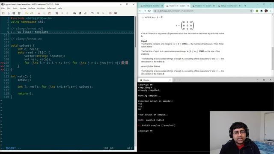Open the Chrome three-dot menu
Screen dimensions: 274x154
tap(271, 11)
